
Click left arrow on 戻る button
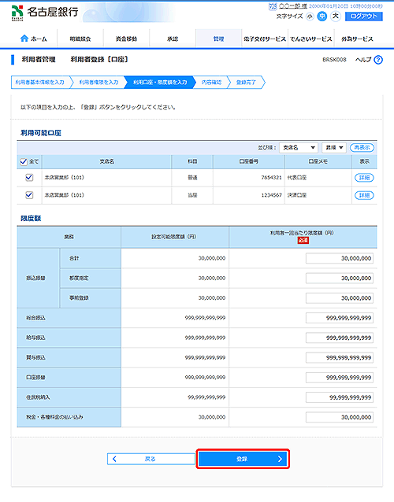114,459
